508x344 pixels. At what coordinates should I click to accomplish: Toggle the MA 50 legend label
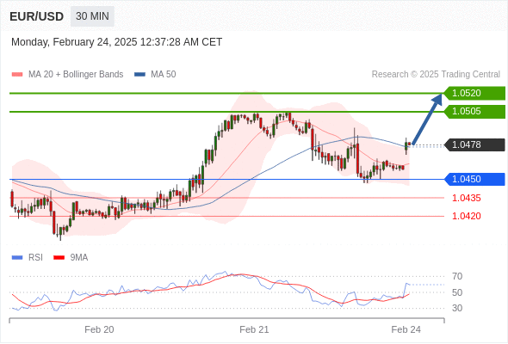(x=164, y=75)
